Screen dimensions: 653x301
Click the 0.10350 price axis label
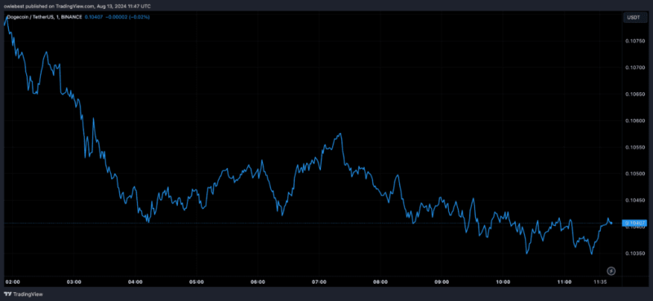click(636, 254)
